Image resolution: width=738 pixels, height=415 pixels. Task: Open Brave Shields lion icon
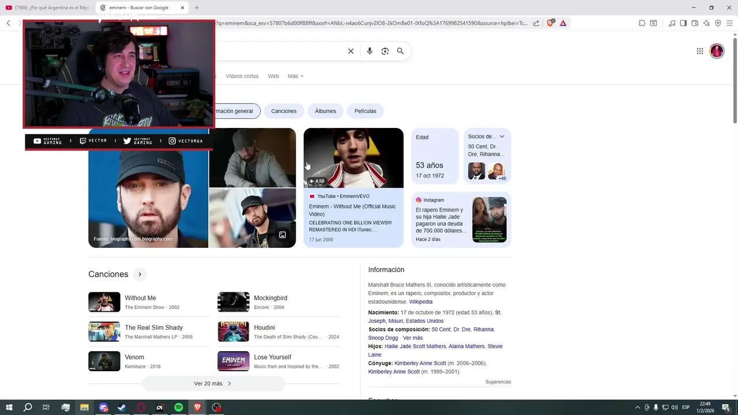point(550,23)
